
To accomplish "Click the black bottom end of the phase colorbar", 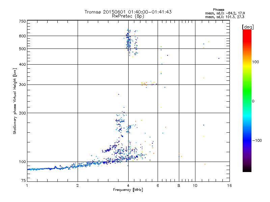I will [x=247, y=170].
